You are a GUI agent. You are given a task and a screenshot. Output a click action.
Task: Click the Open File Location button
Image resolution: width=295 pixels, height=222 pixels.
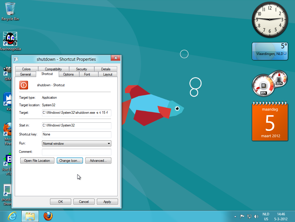pyautogui.click(x=37, y=161)
